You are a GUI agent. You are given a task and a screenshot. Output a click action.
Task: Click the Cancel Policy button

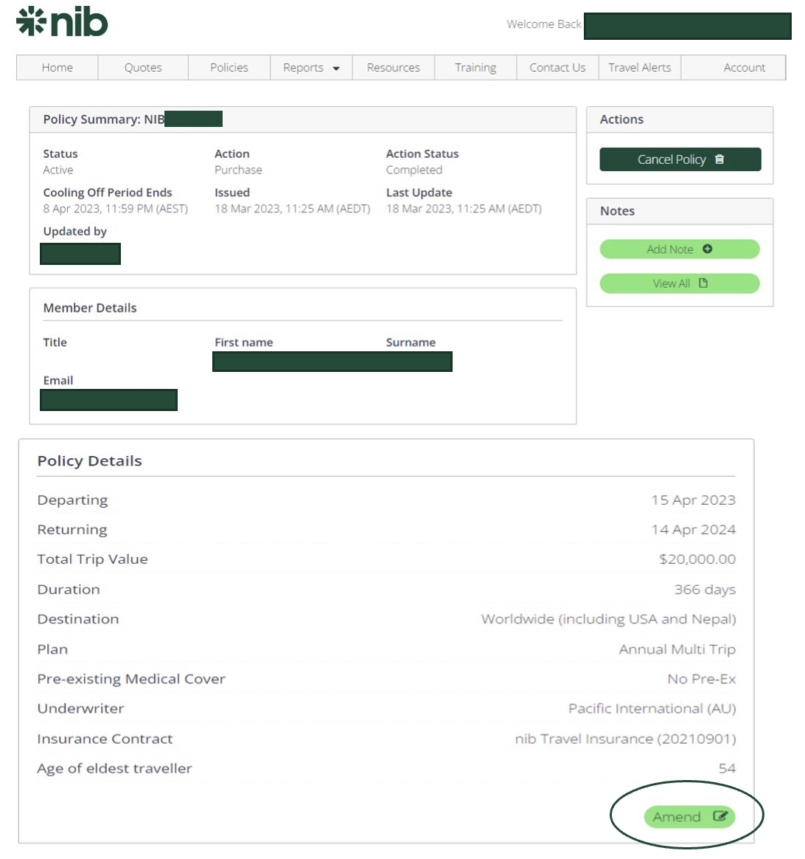(680, 159)
